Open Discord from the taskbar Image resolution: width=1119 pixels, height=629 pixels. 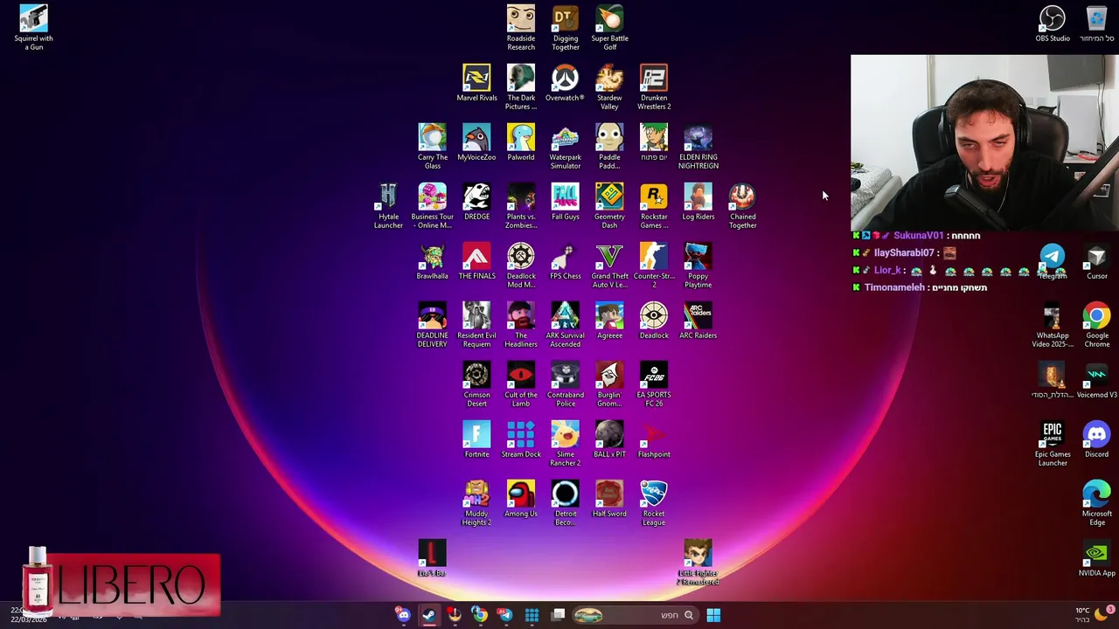click(403, 615)
